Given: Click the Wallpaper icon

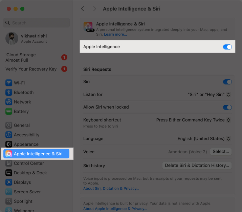Looking at the screenshot, I should (x=9, y=210).
